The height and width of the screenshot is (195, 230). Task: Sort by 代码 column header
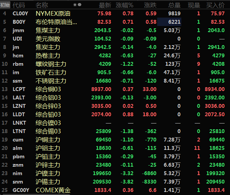[19, 5]
